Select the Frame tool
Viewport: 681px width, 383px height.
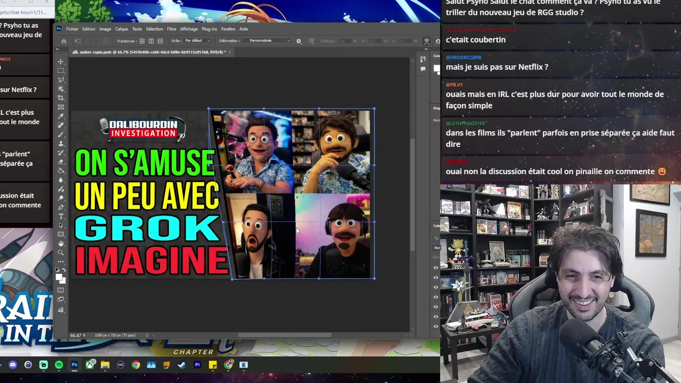pyautogui.click(x=61, y=106)
